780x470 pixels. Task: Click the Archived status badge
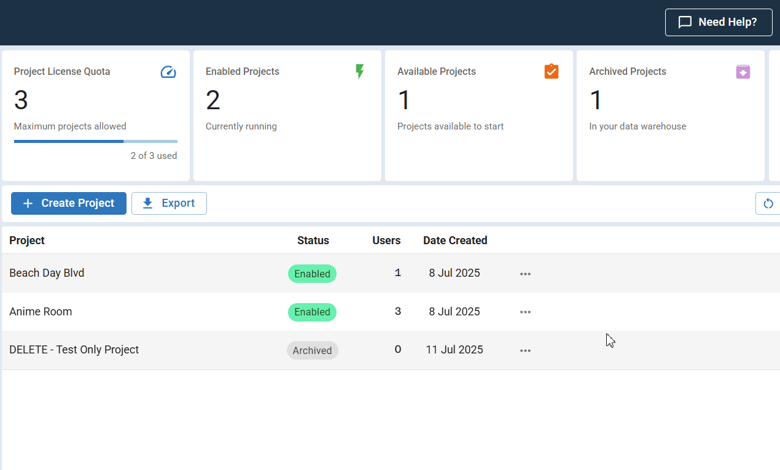(312, 350)
